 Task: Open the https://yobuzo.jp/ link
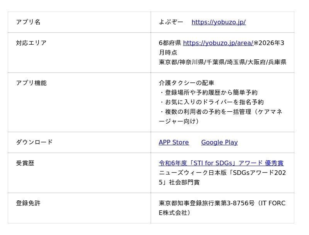click(218, 22)
